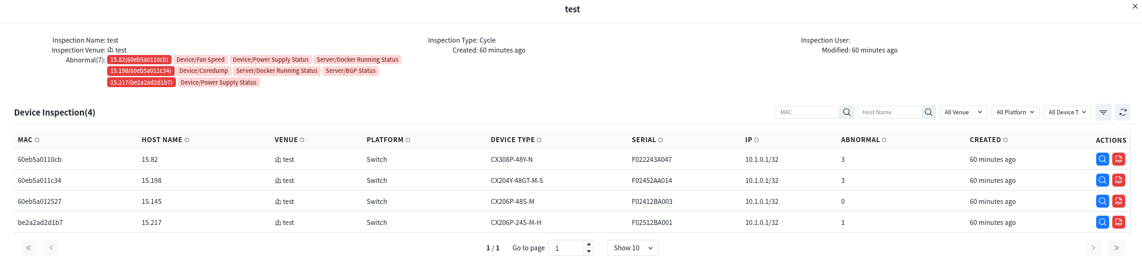This screenshot has height=262, width=1142.
Task: Select the 15.82(60eb5a0110cb) abnormal tag
Action: tap(139, 60)
